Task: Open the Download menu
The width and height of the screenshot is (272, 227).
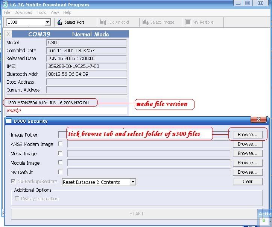Action: click(x=23, y=12)
